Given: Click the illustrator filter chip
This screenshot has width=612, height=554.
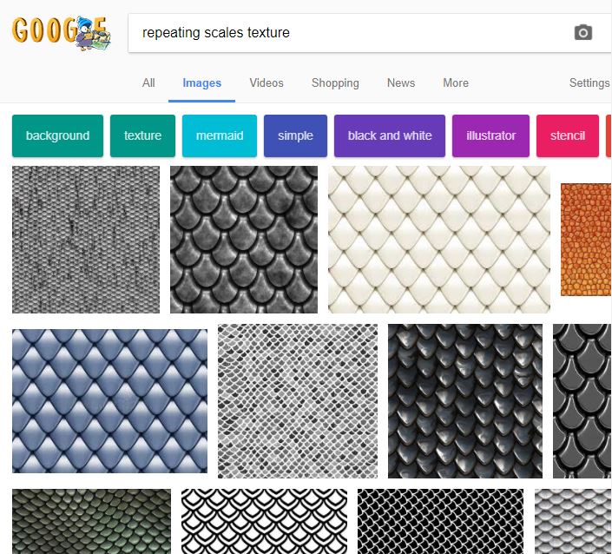Looking at the screenshot, I should [490, 135].
